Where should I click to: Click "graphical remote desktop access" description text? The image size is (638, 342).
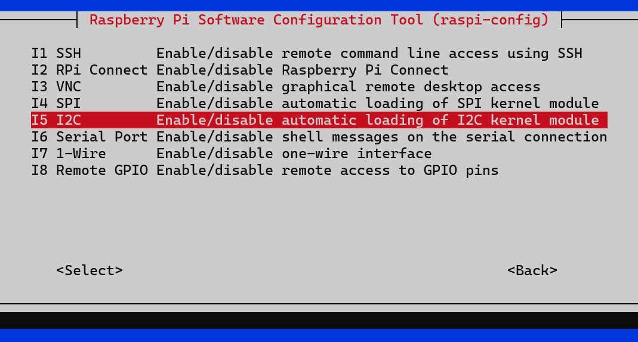tap(411, 87)
